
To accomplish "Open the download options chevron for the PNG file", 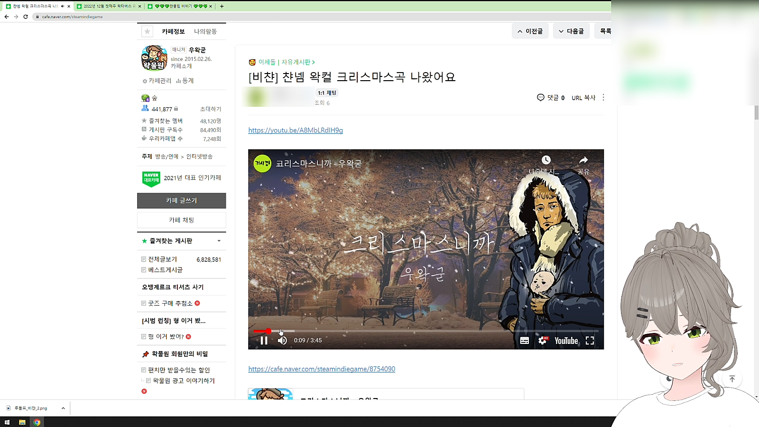I will (63, 408).
